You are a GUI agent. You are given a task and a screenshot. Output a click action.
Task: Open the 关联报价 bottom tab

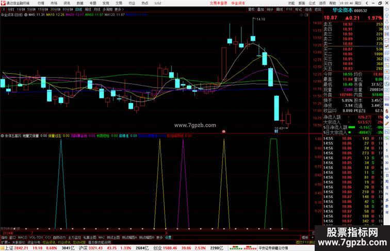tap(19, 242)
